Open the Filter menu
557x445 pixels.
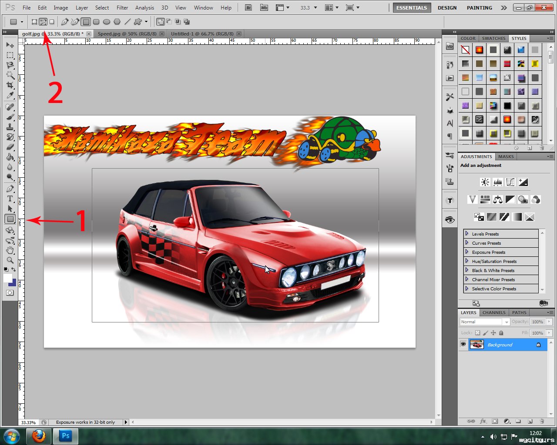122,8
